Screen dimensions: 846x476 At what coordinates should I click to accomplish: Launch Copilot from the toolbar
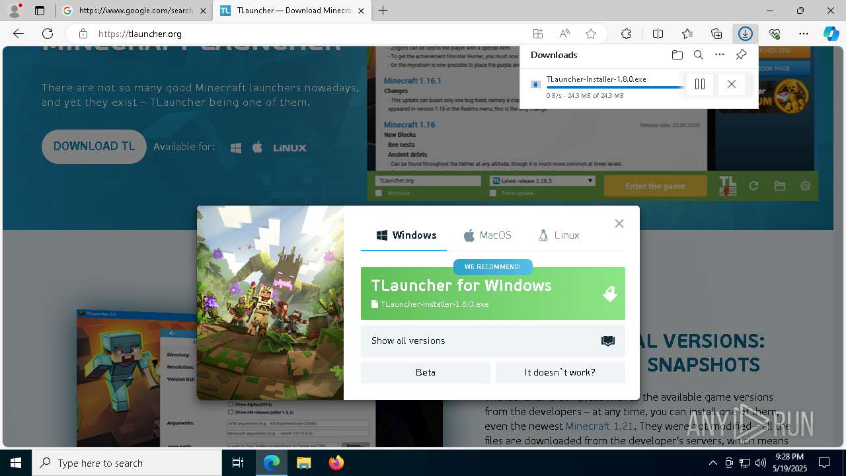(831, 34)
